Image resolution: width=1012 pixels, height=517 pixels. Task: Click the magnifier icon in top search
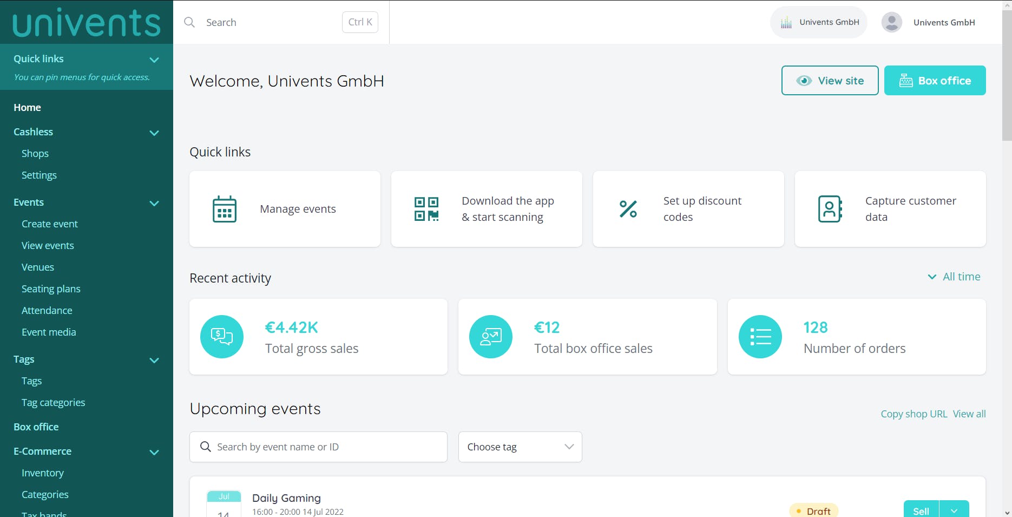click(x=189, y=22)
